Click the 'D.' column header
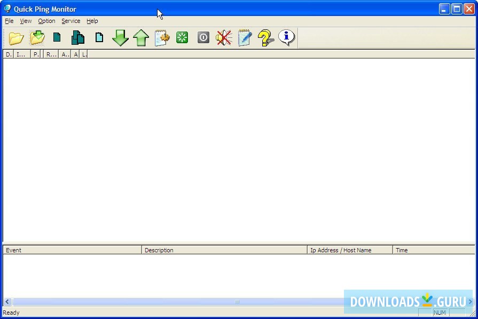478x319 pixels. 9,54
